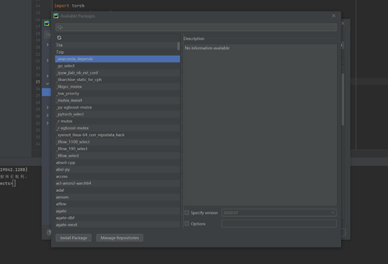Click the 'No information available' description text

pyautogui.click(x=207, y=48)
